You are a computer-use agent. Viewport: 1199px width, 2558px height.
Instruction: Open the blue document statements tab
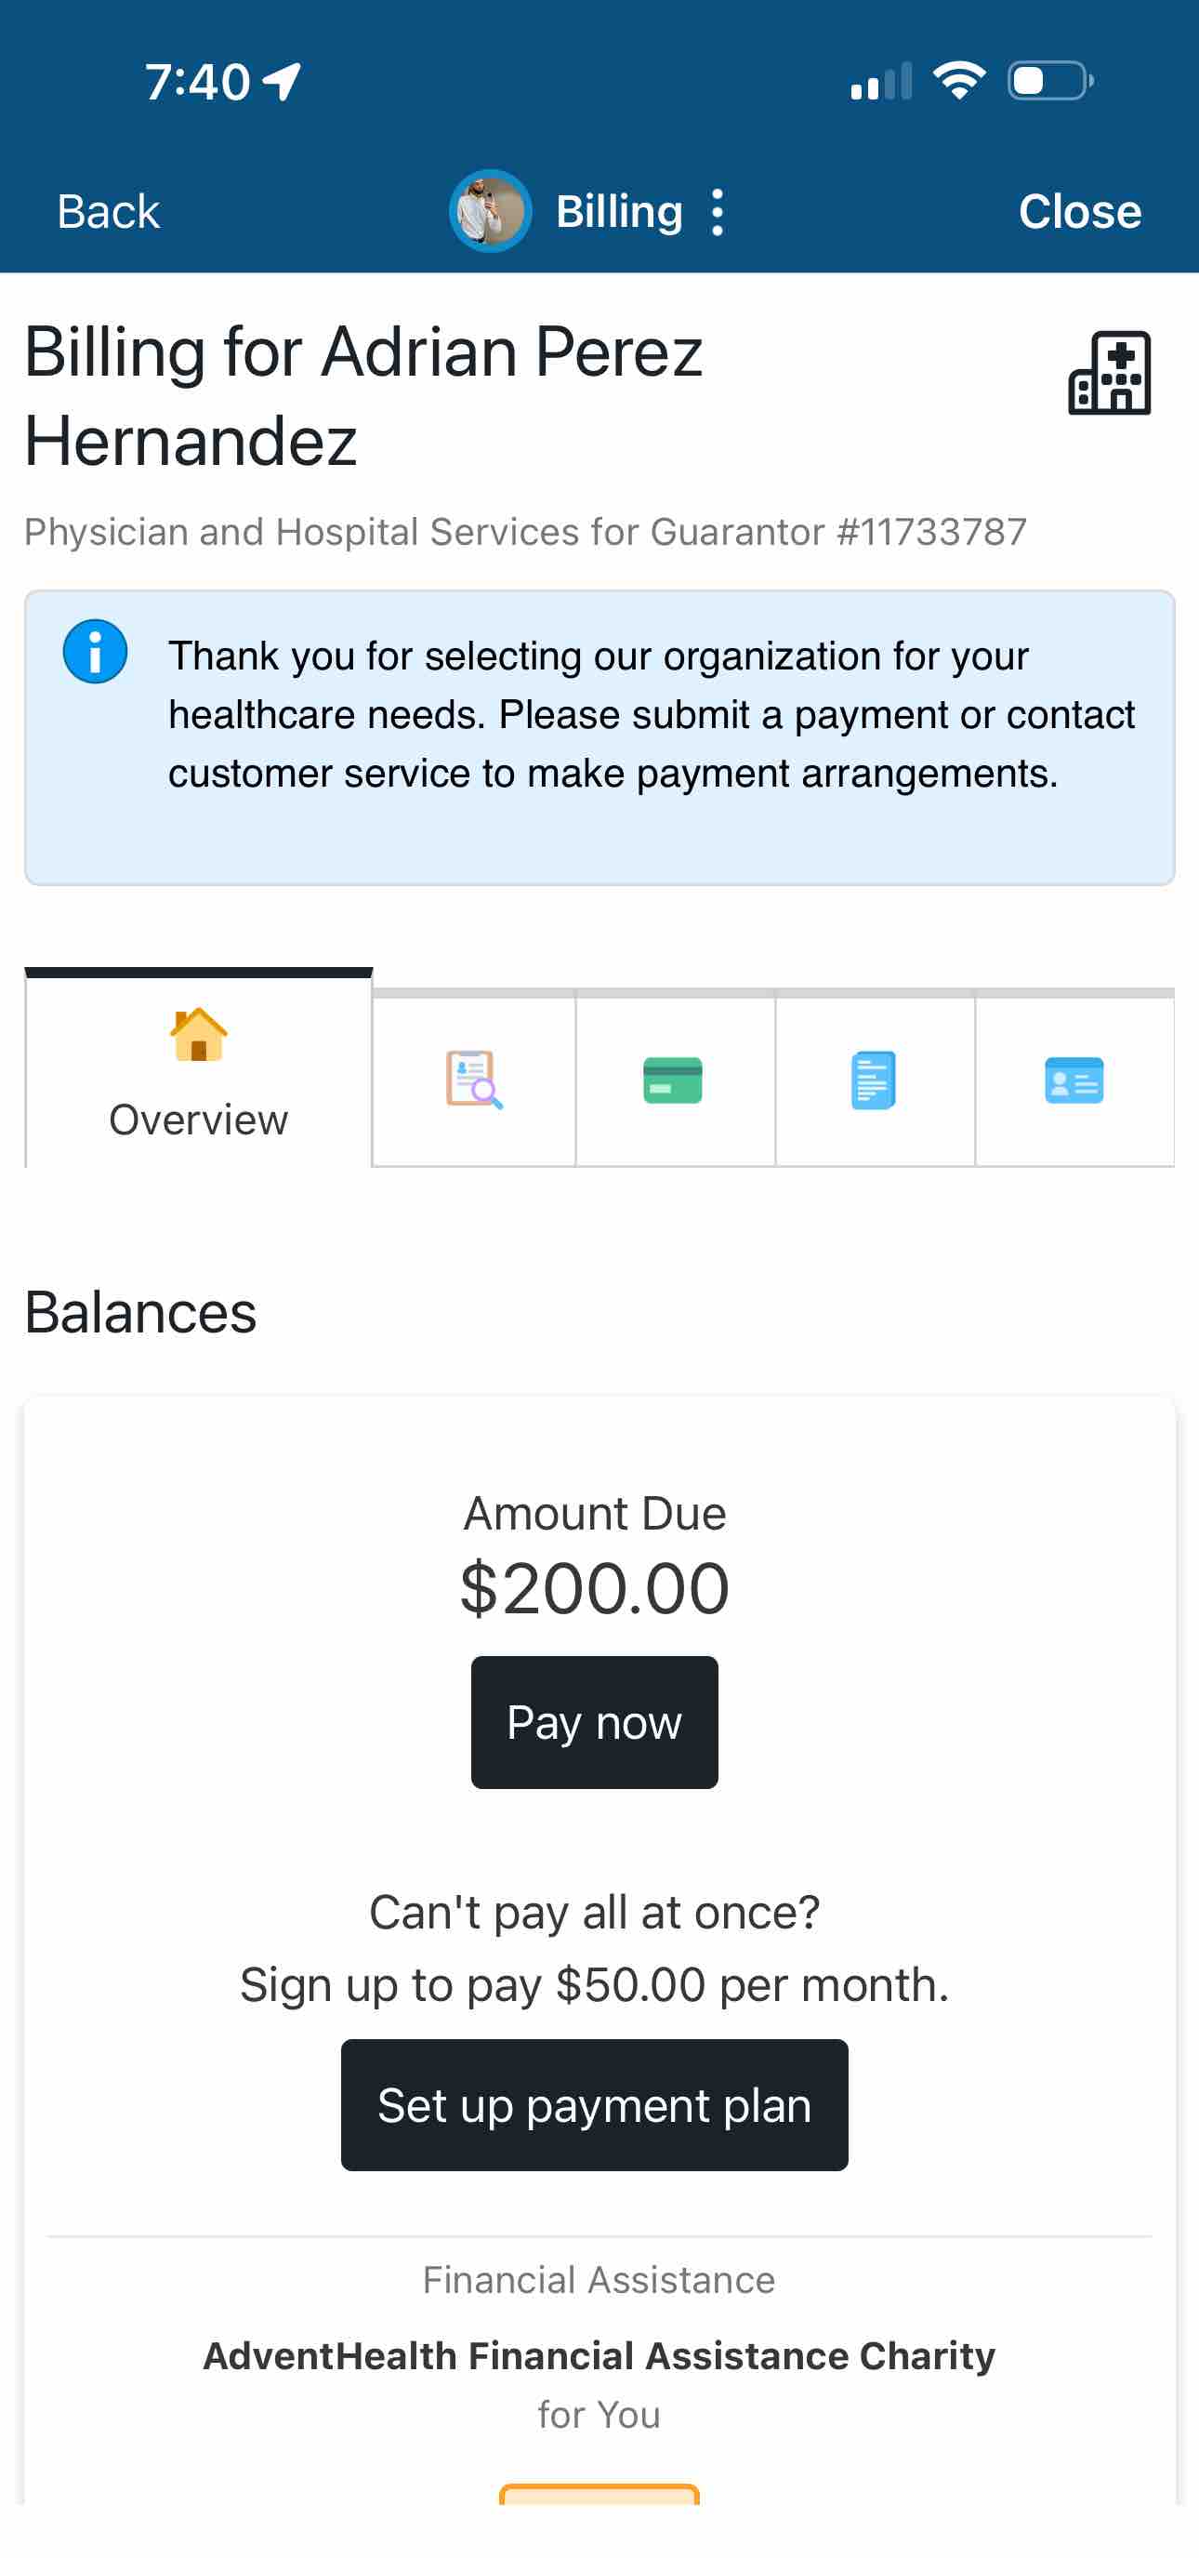point(875,1080)
